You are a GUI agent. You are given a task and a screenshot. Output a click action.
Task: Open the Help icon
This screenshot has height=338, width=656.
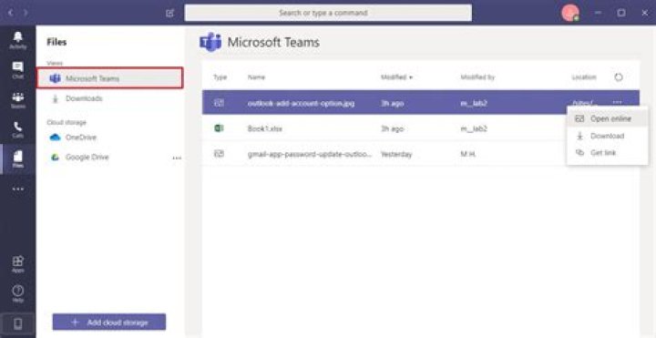[x=18, y=293]
